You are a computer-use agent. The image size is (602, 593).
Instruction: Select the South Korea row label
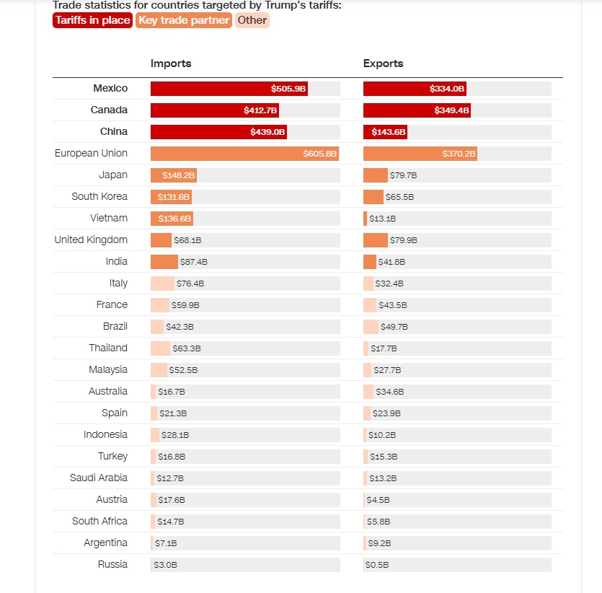pos(99,197)
